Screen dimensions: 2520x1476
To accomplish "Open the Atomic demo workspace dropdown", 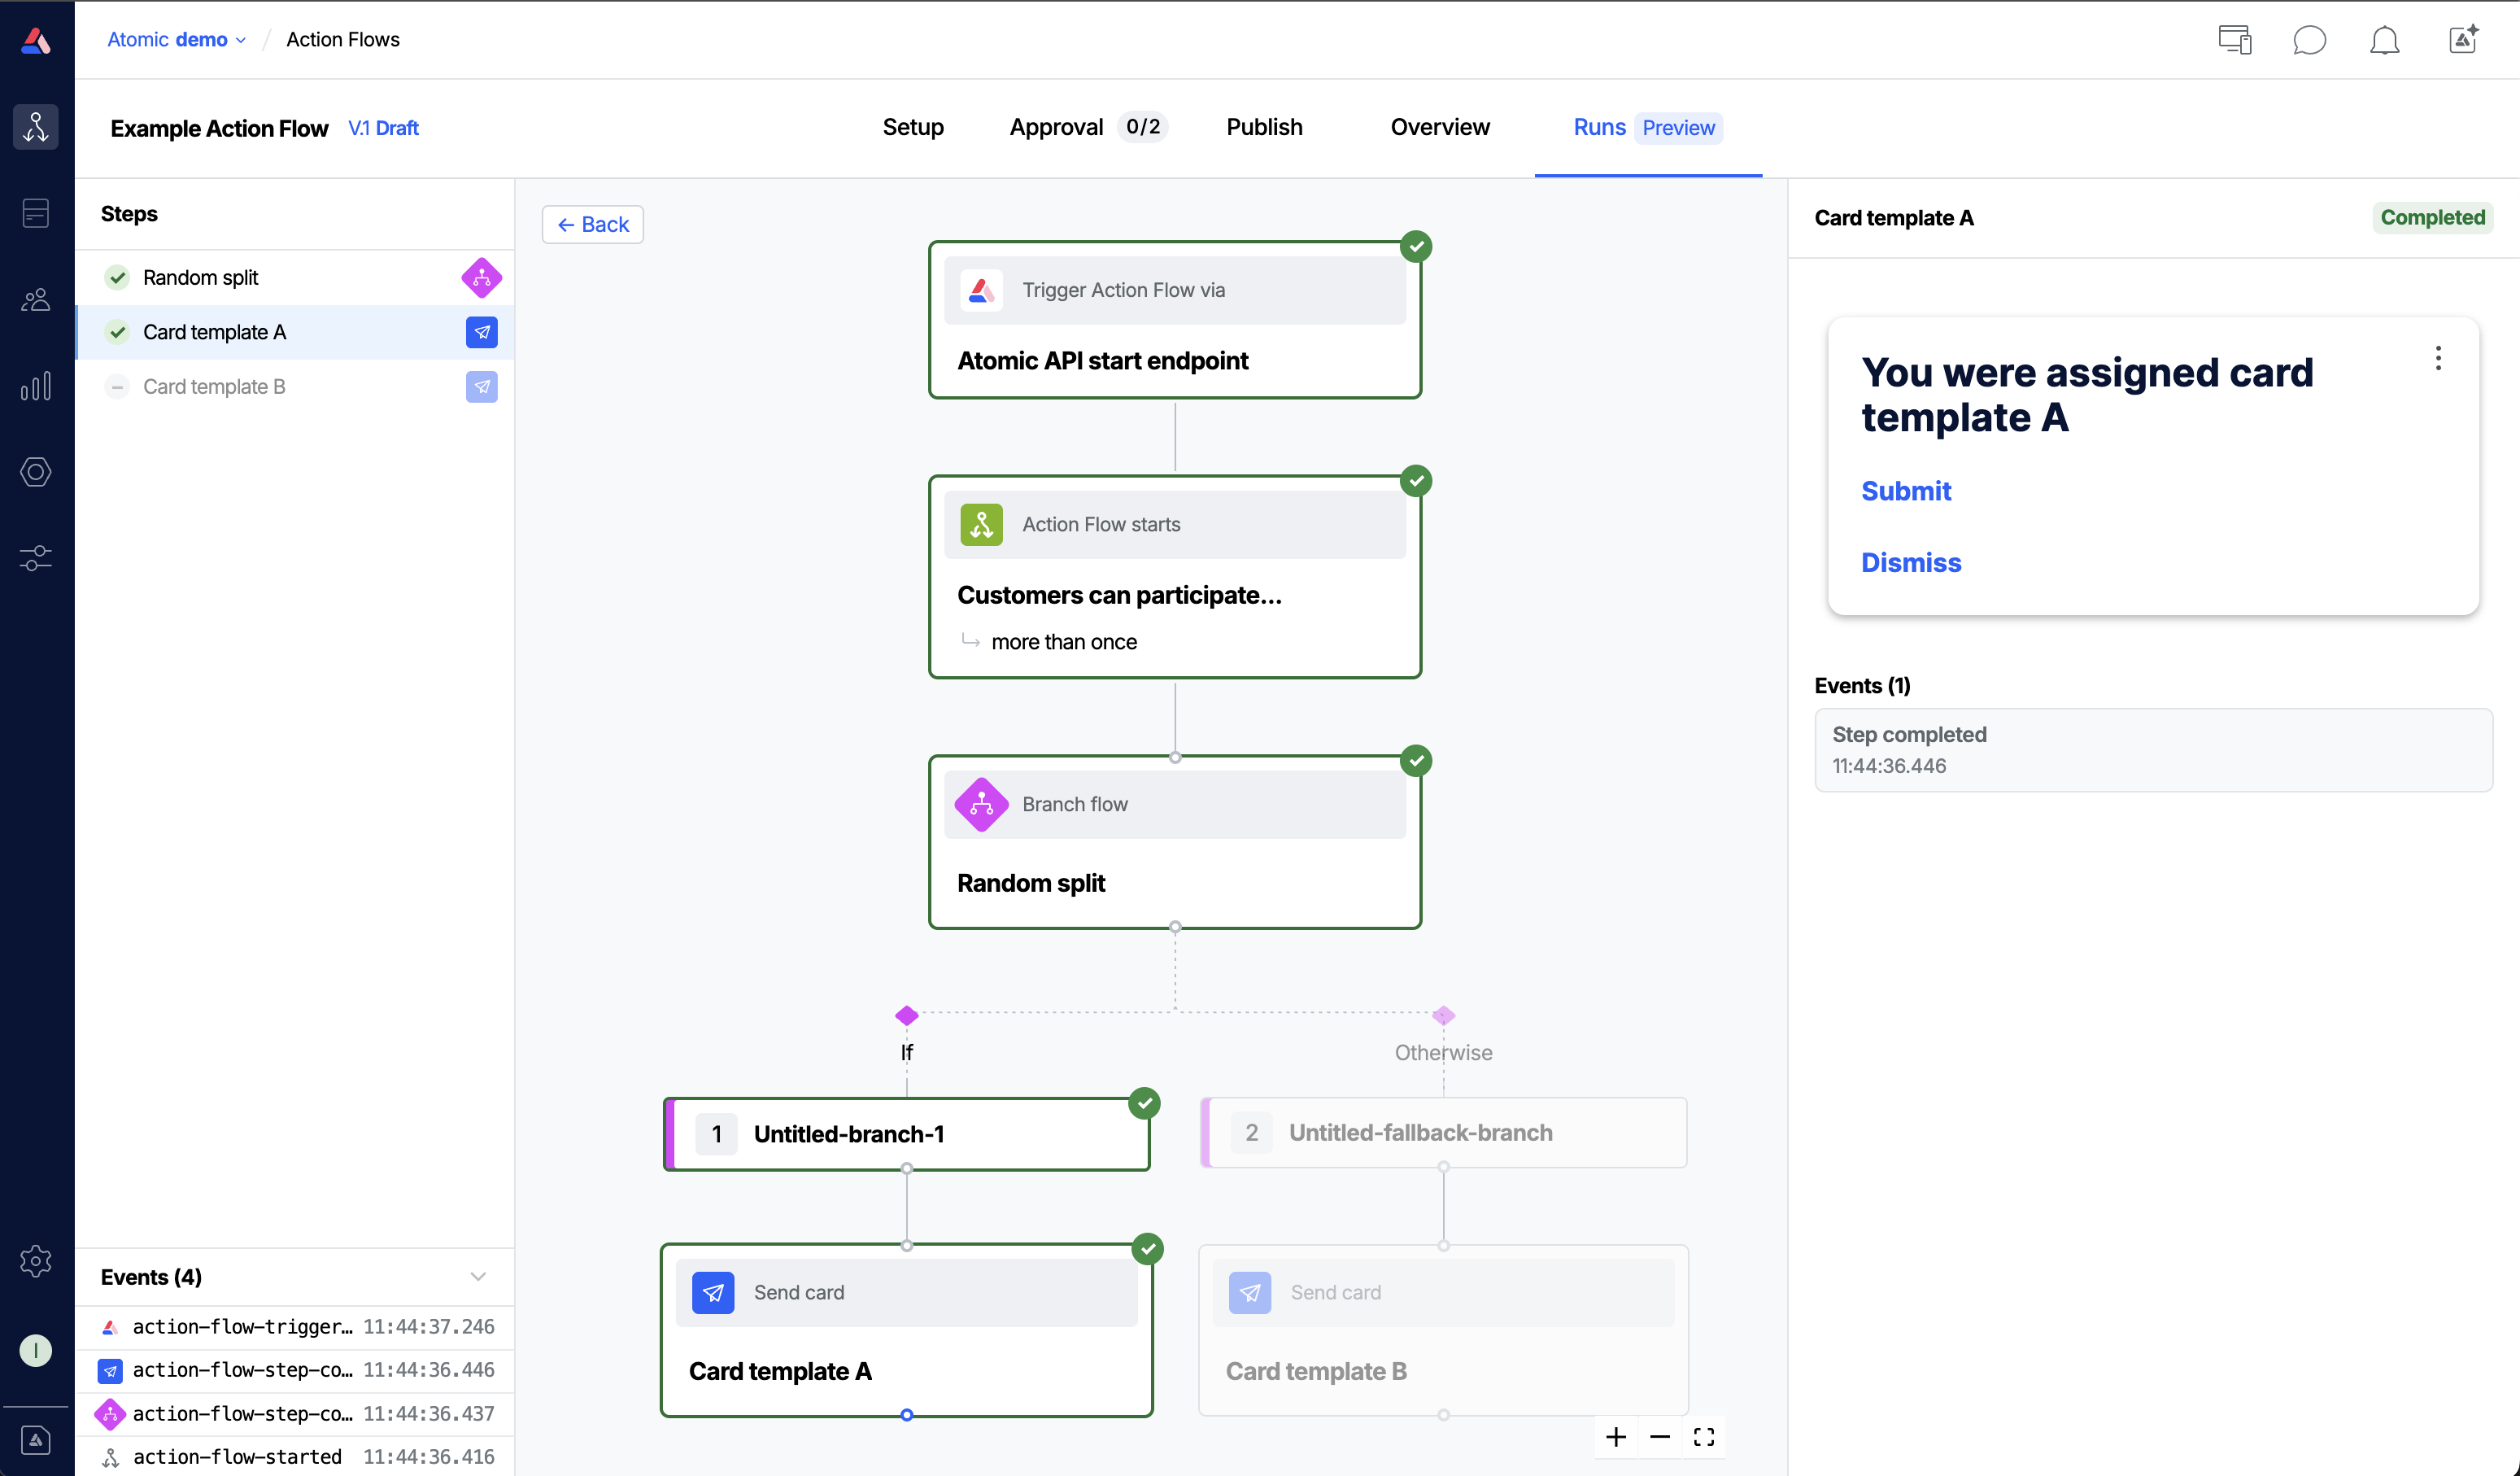I will click(176, 40).
